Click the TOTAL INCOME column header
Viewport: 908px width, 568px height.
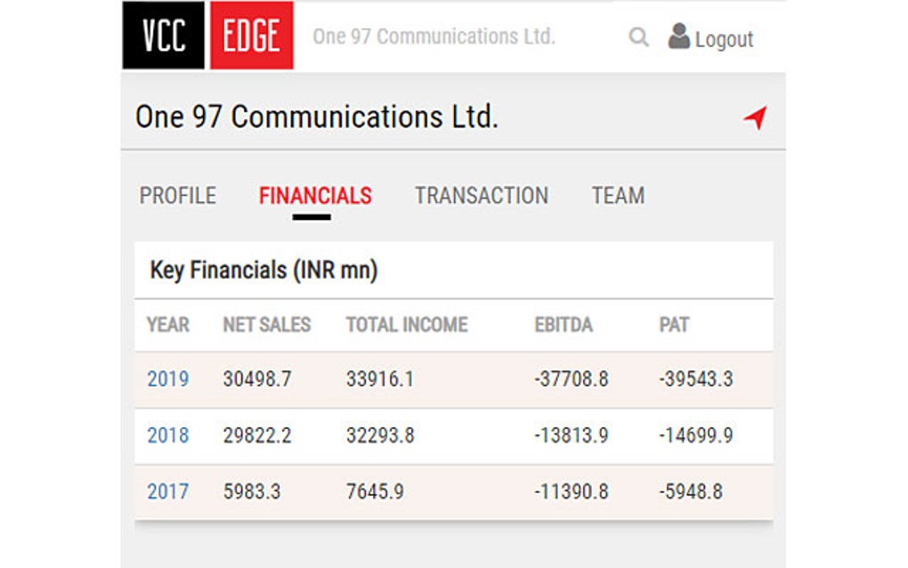[407, 325]
